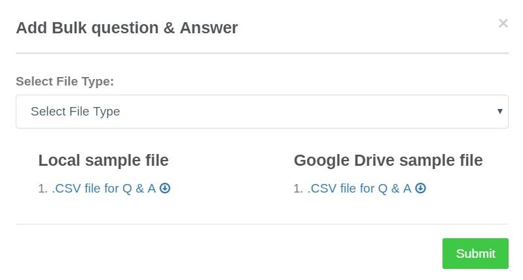Click list number 1 under Google Drive sample file

[298, 189]
